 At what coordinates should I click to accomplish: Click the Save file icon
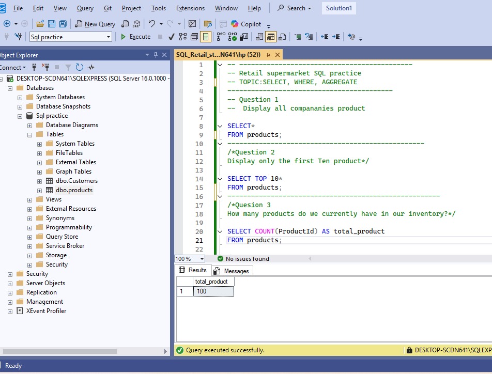(52, 24)
